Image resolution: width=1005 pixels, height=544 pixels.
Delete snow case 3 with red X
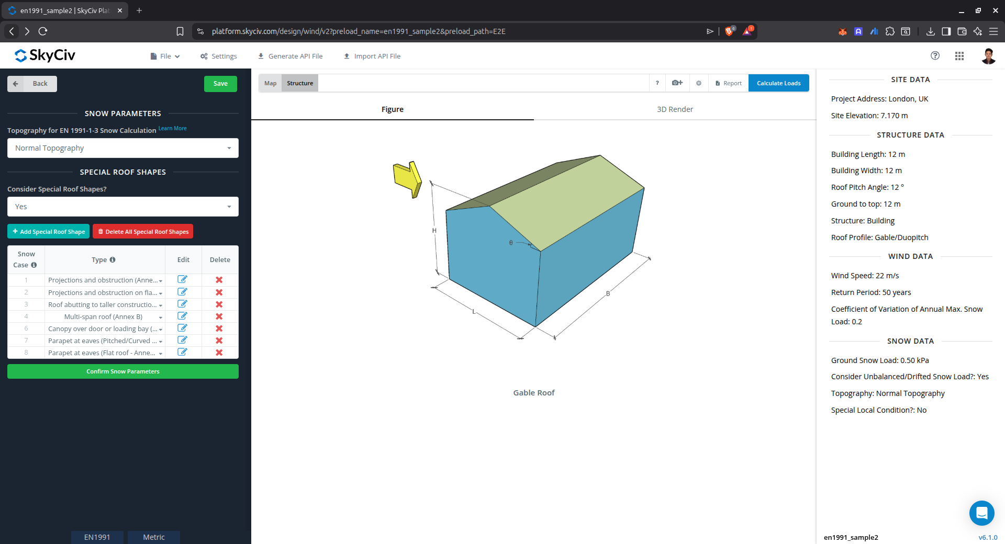click(x=219, y=304)
